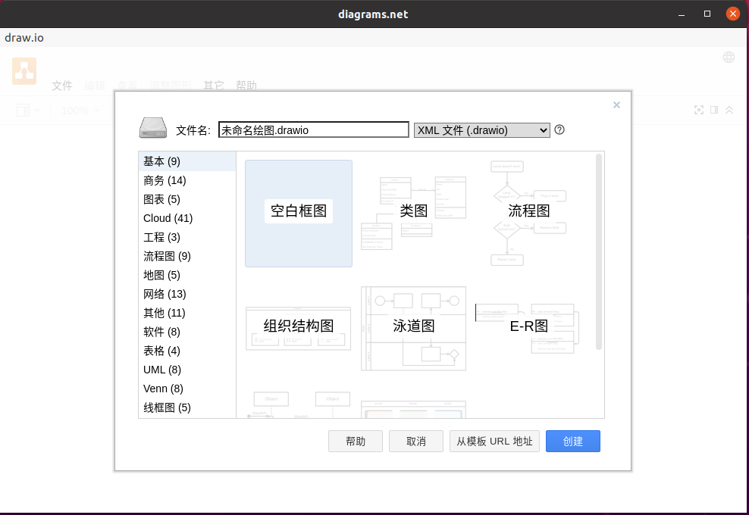Select the 软件 (8) category
Image resolution: width=749 pixels, height=515 pixels.
point(187,332)
